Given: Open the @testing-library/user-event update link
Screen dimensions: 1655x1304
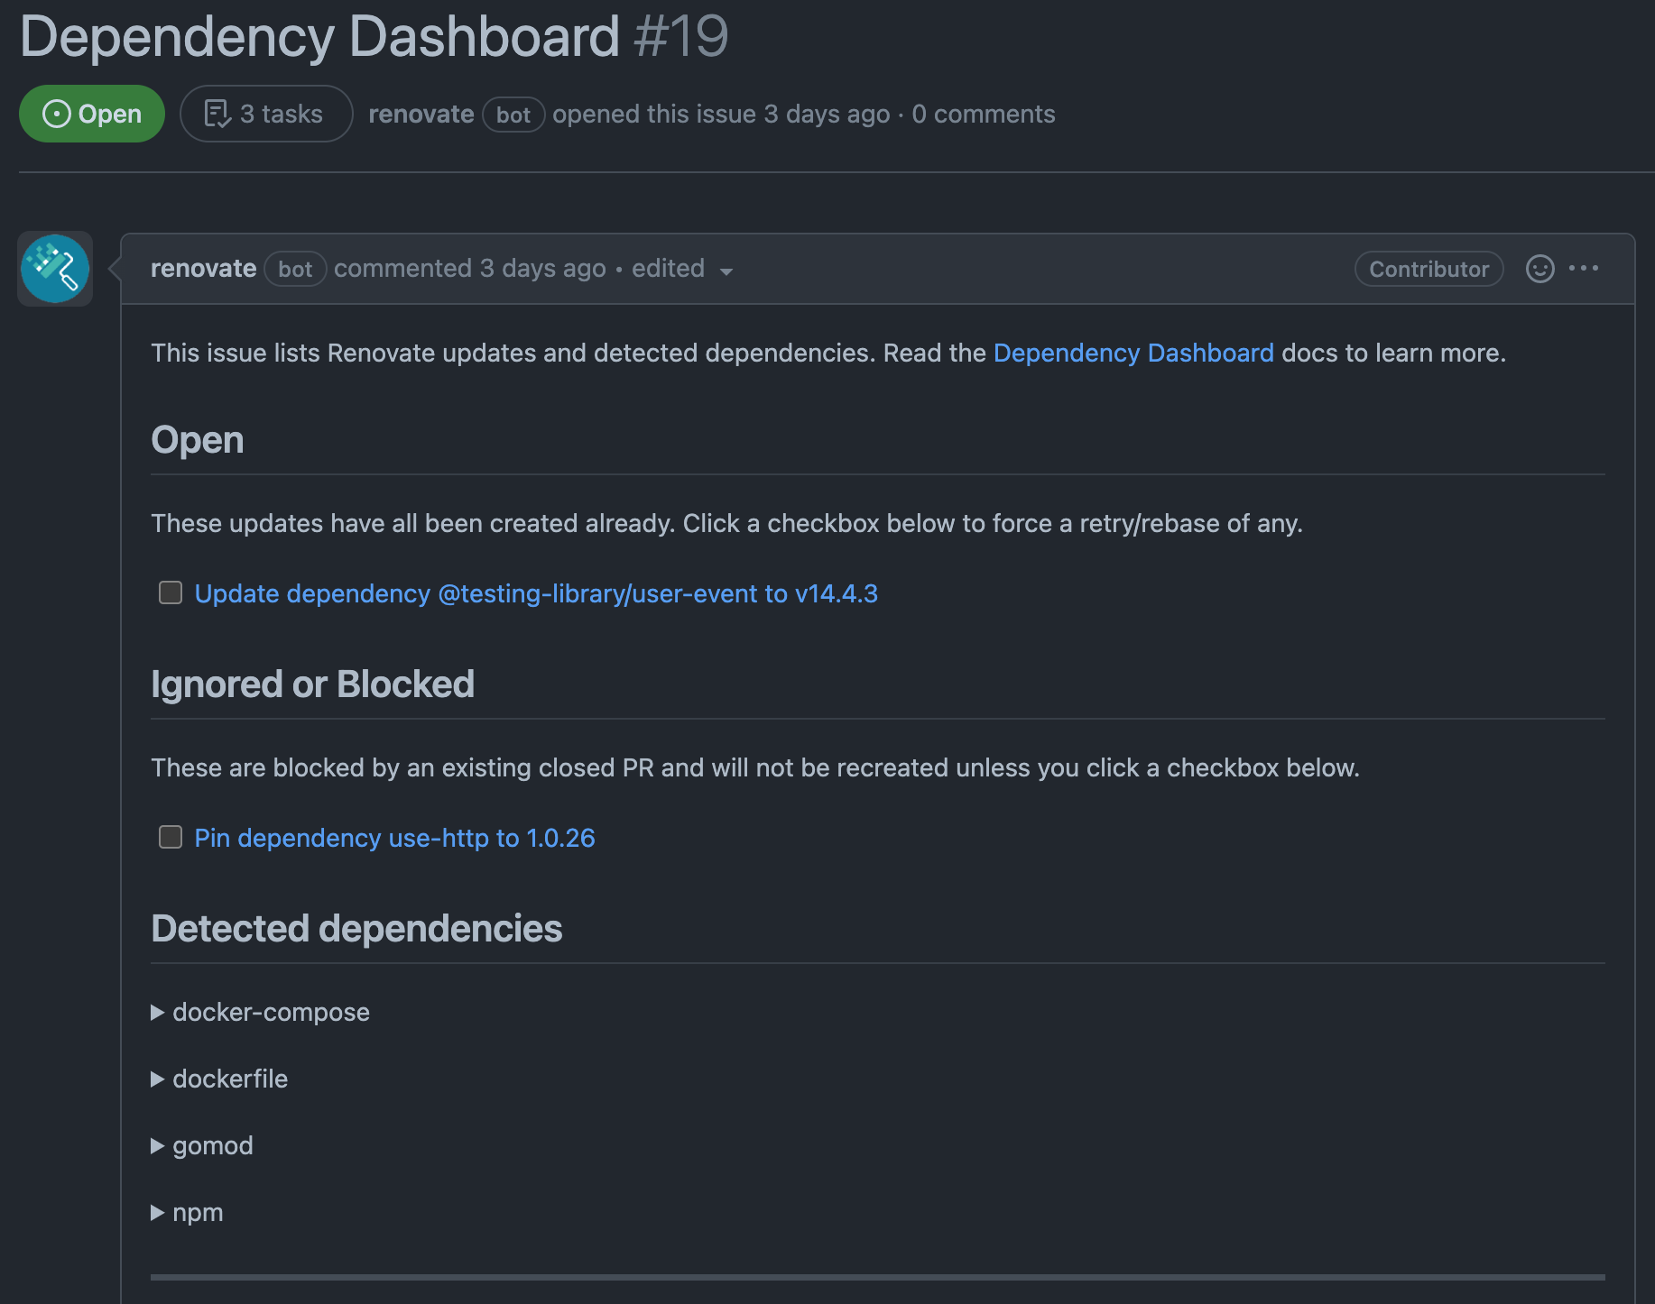Looking at the screenshot, I should pyautogui.click(x=536, y=593).
